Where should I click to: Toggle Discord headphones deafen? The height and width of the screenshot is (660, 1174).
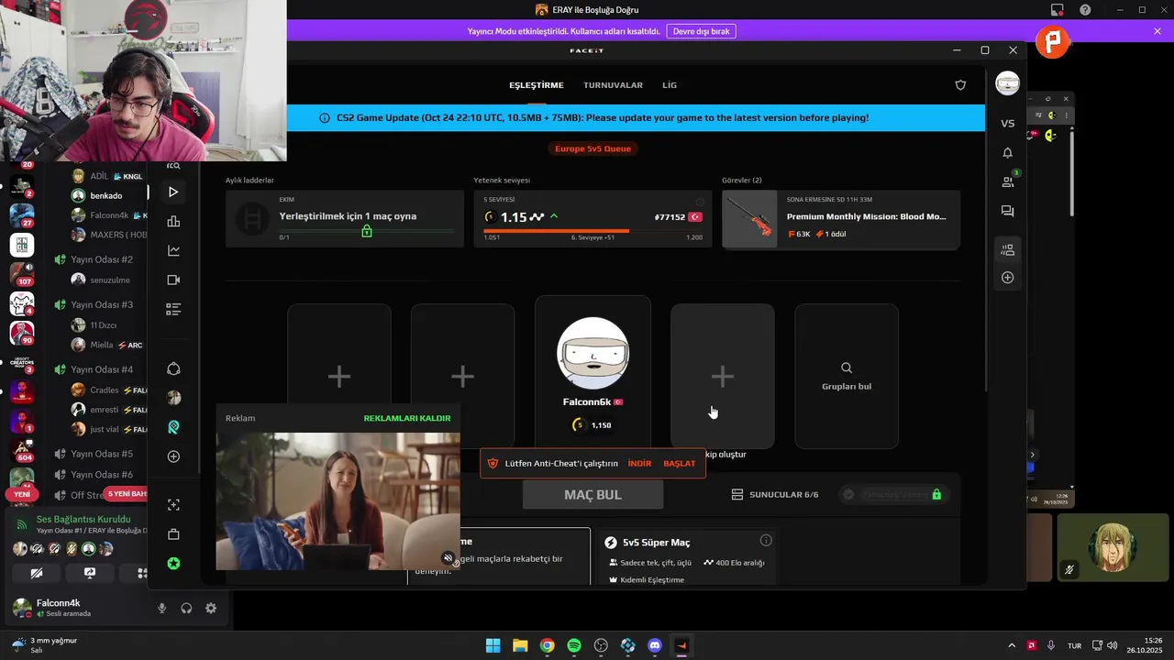[x=186, y=608]
